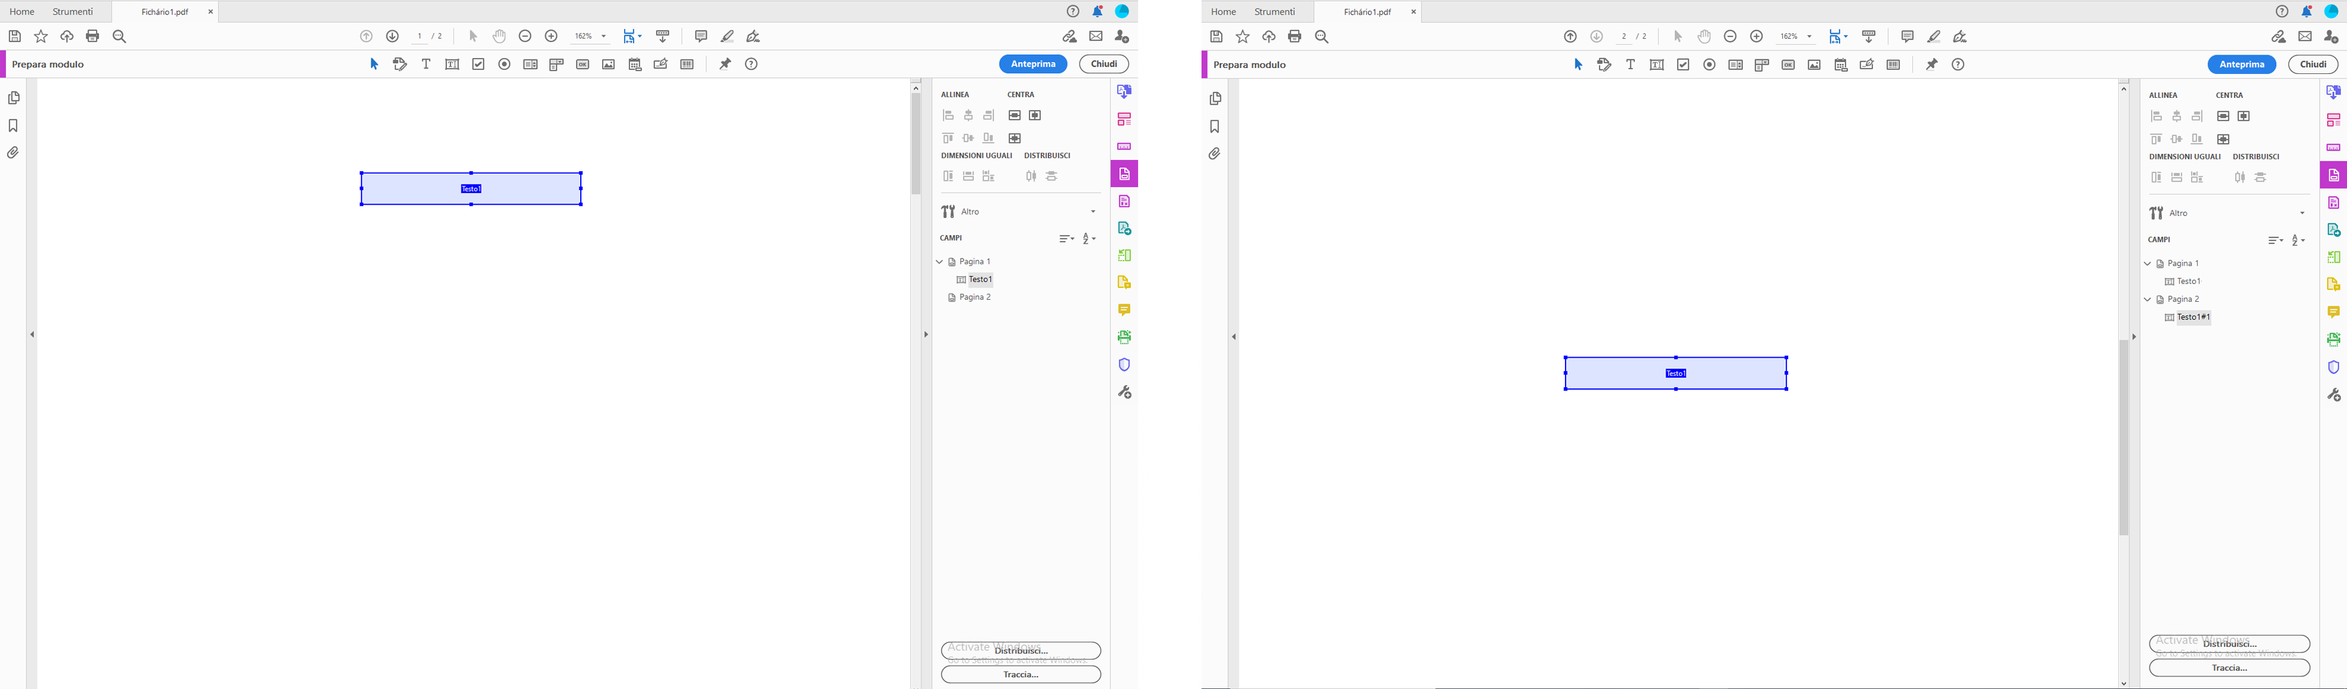The image size is (2347, 689).
Task: Switch to the Home tab in right window
Action: click(1224, 12)
